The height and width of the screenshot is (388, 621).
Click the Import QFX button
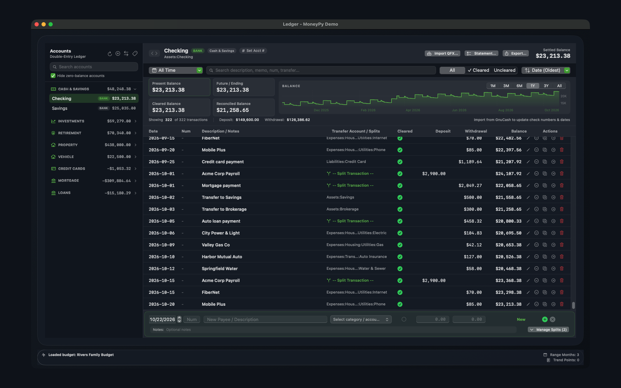pos(442,54)
